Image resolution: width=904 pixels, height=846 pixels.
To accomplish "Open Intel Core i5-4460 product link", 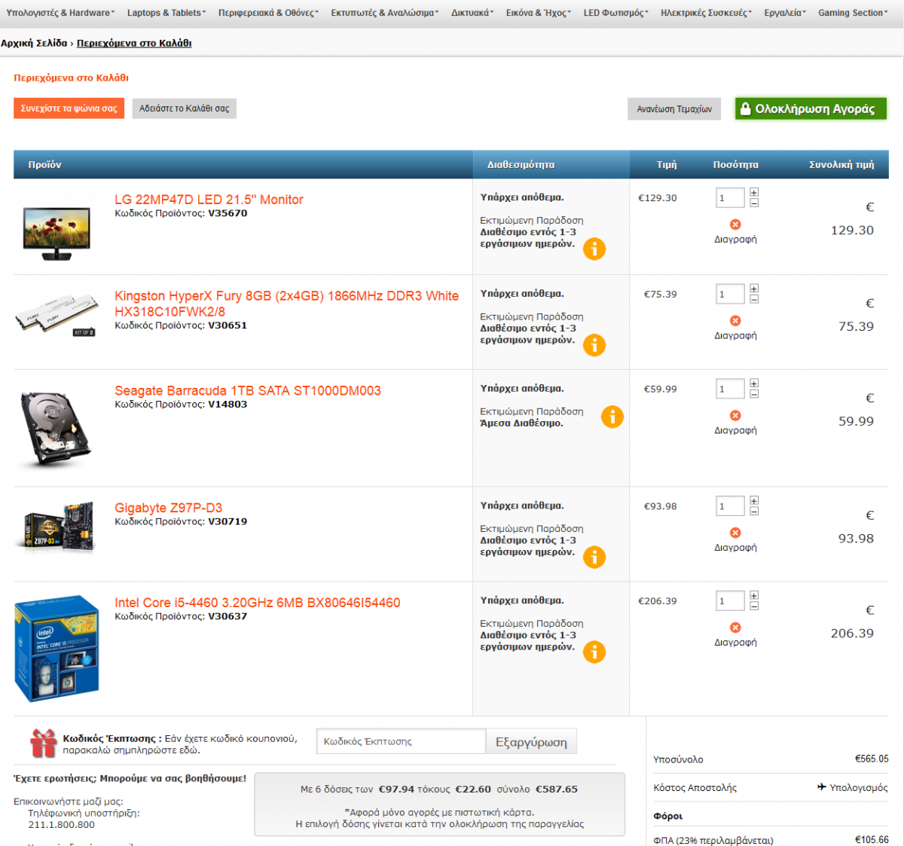I will (258, 603).
